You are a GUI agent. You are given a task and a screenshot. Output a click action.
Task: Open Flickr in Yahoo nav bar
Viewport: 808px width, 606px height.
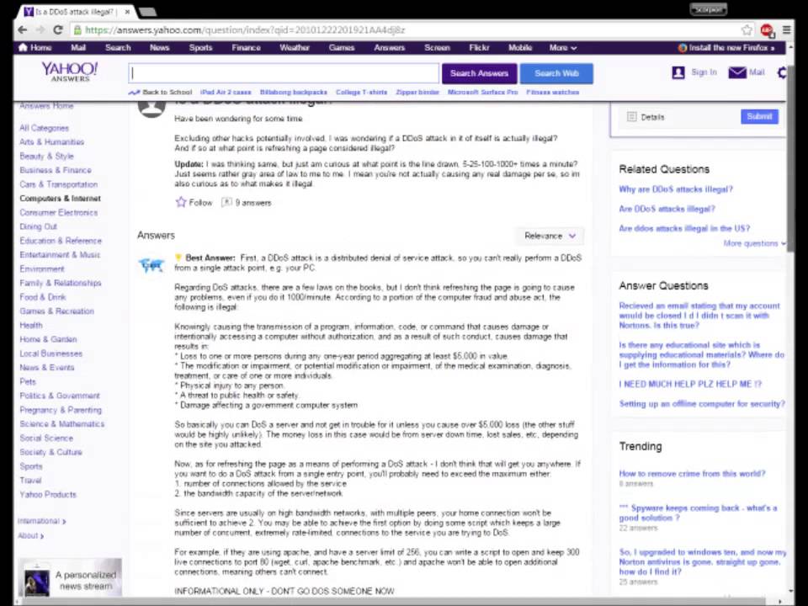click(x=479, y=47)
